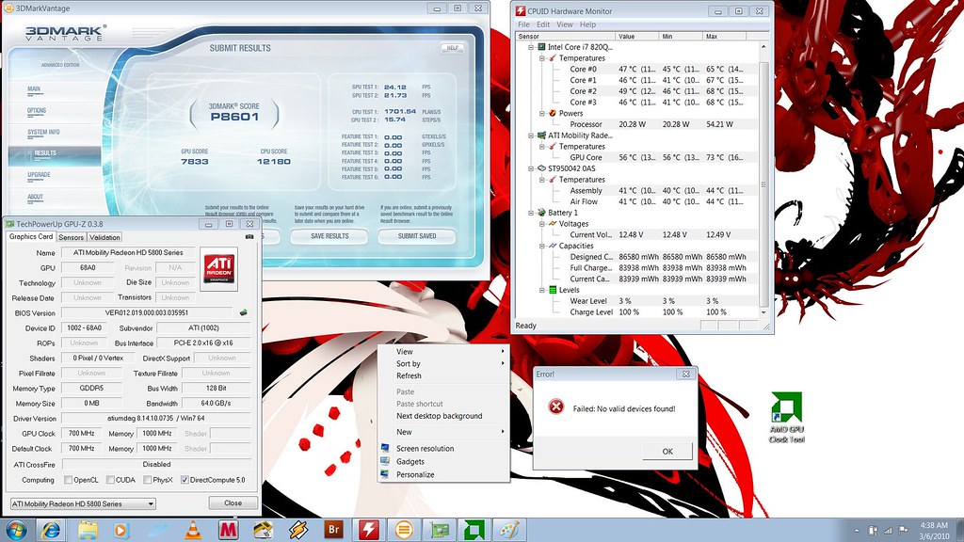Collapse the Battery 1 tree node

click(x=531, y=213)
